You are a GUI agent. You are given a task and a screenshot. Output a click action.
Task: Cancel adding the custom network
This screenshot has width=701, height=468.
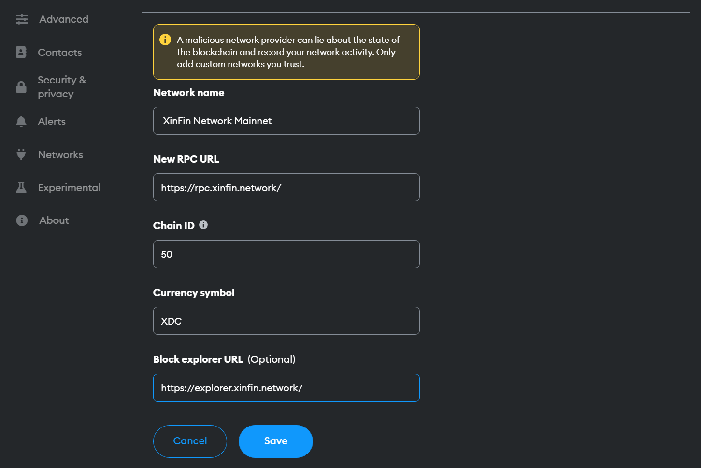coord(190,440)
